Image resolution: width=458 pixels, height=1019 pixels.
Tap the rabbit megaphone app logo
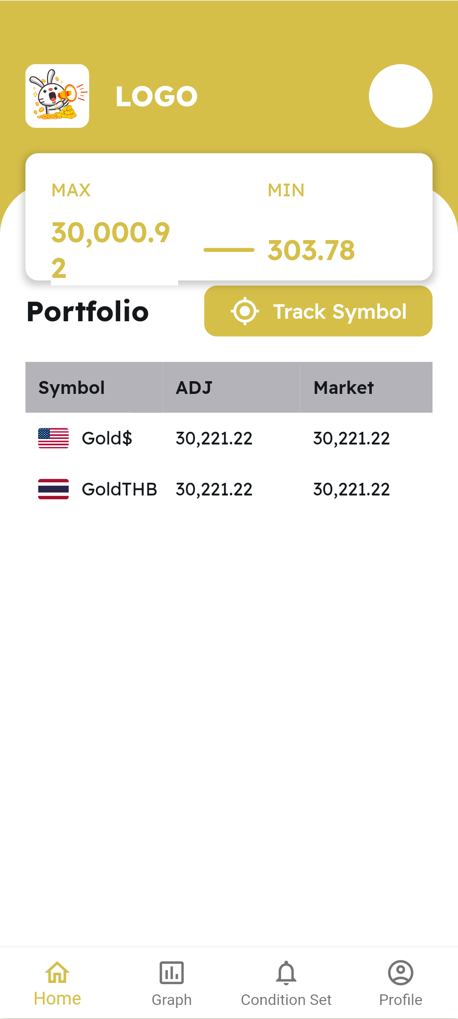tap(57, 96)
